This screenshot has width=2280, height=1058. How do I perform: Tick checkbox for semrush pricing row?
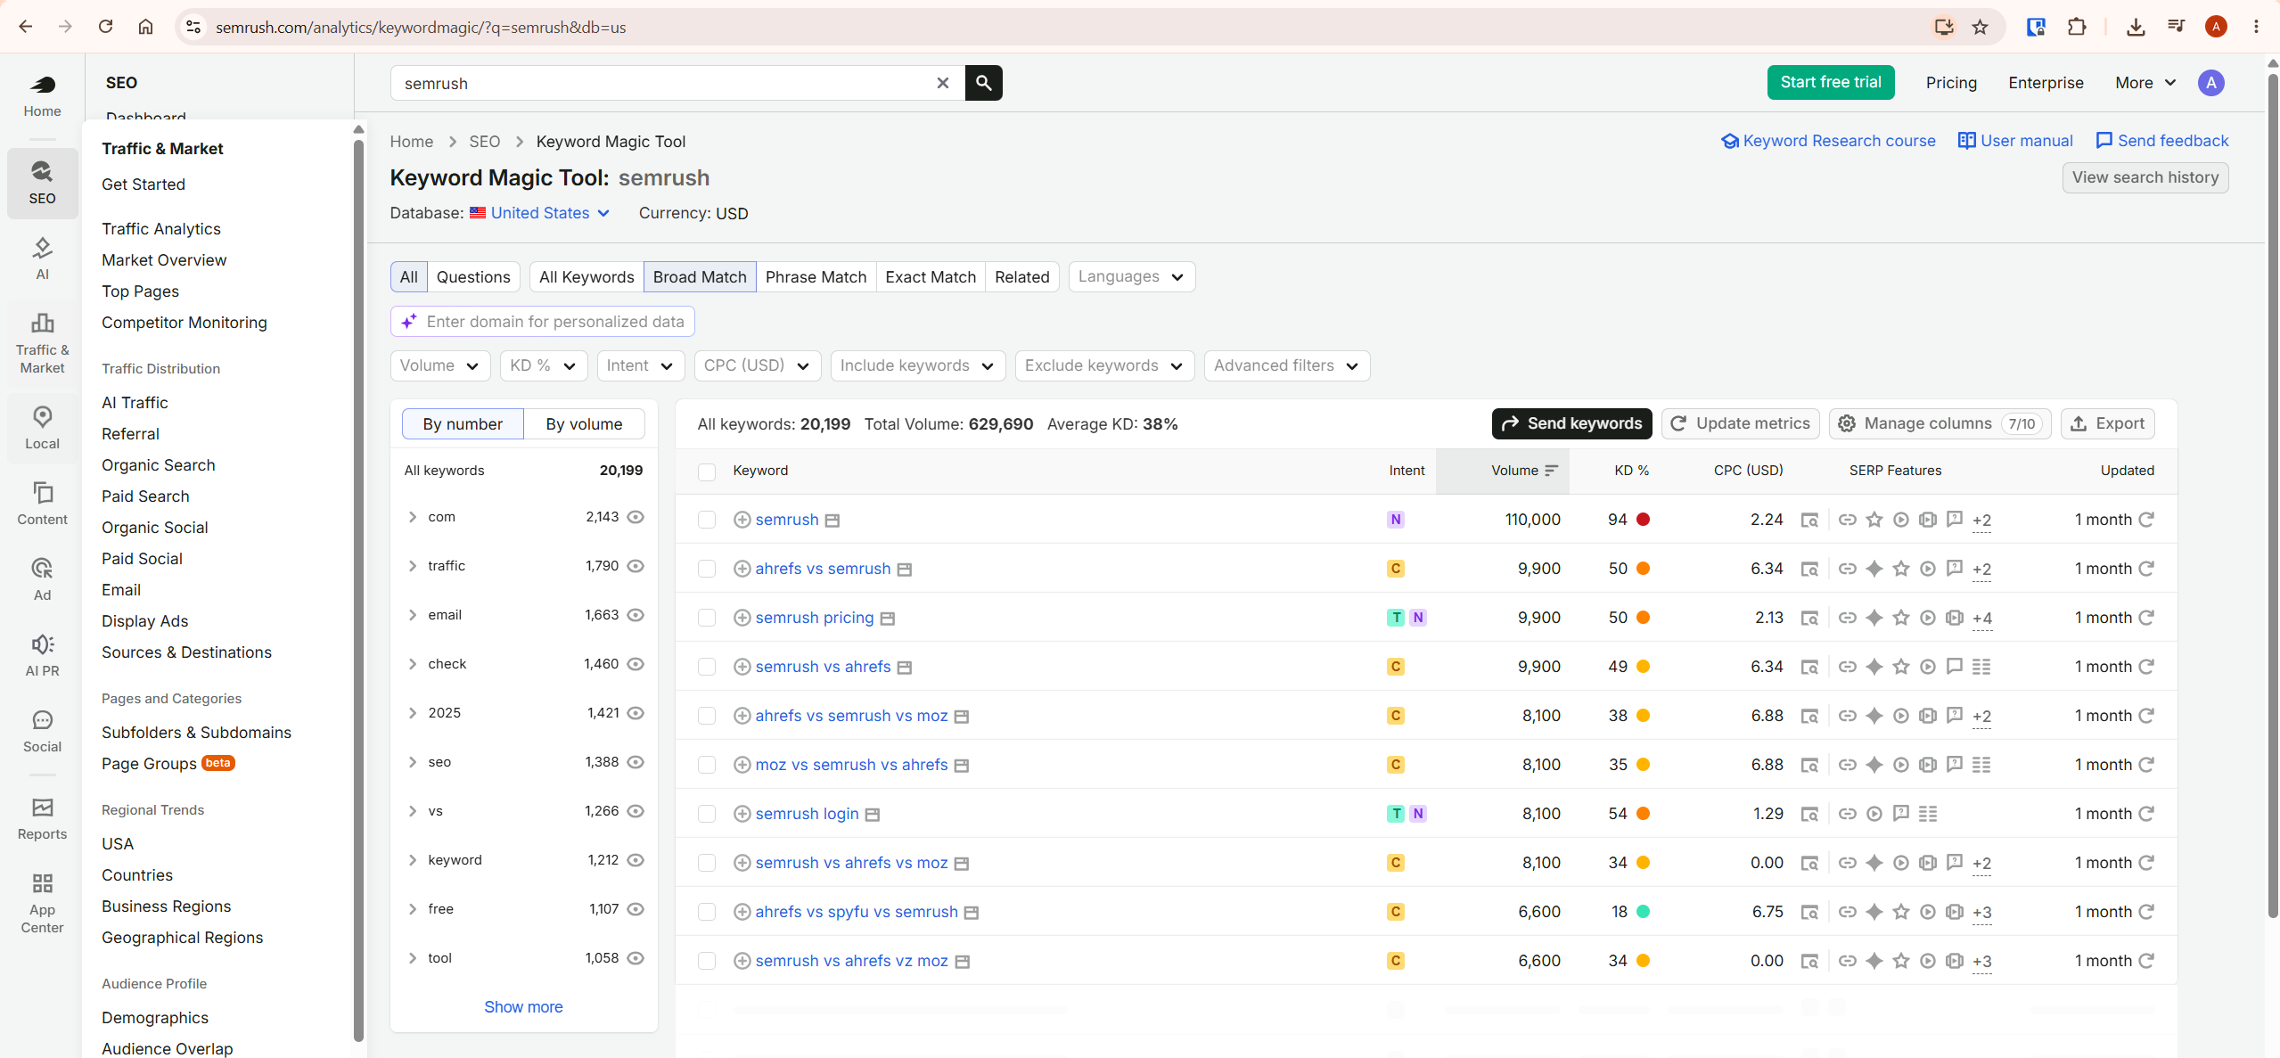[707, 618]
